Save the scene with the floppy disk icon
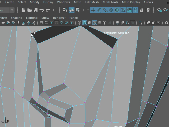 [x=36, y=10]
